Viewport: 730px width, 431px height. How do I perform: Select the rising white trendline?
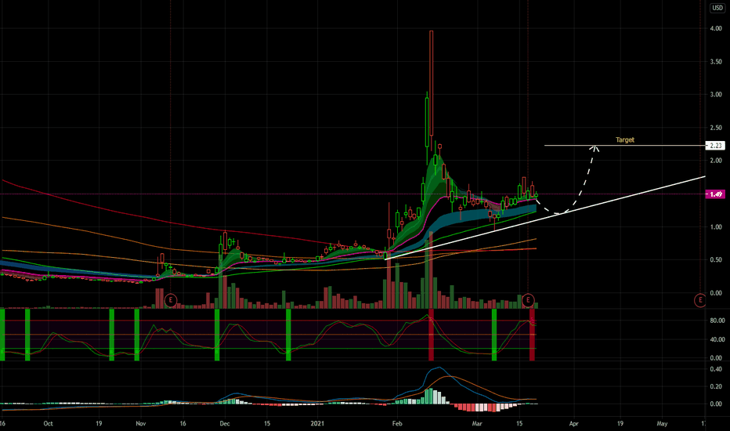544,217
